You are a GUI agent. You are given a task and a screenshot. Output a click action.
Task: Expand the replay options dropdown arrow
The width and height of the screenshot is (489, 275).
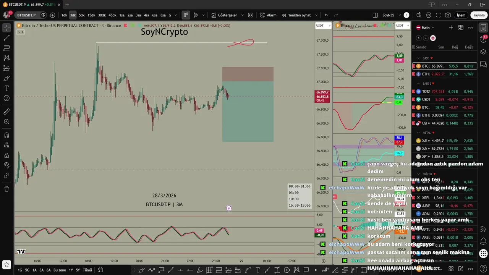tap(317, 15)
